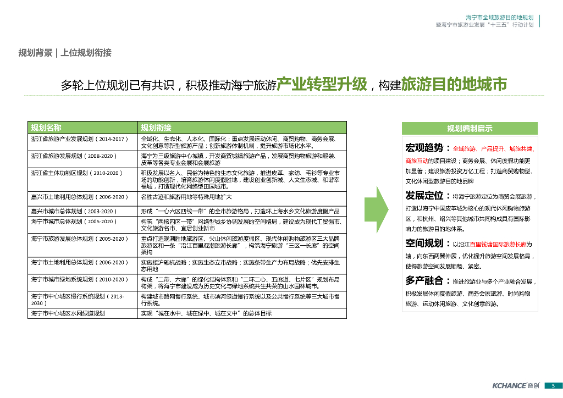Click the green text 旅游目的地城市 in headline
The height and width of the screenshot is (398, 563).
pyautogui.click(x=454, y=84)
